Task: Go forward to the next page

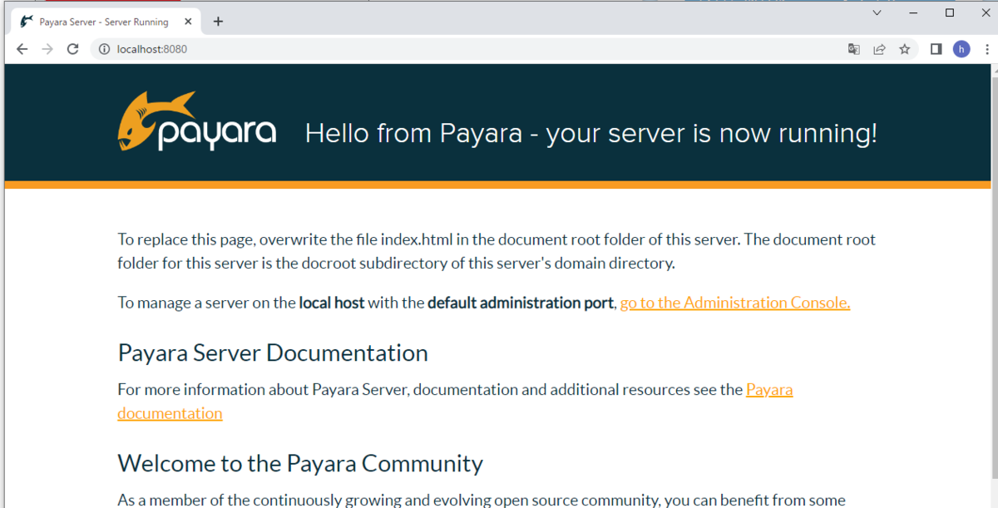Action: (47, 49)
